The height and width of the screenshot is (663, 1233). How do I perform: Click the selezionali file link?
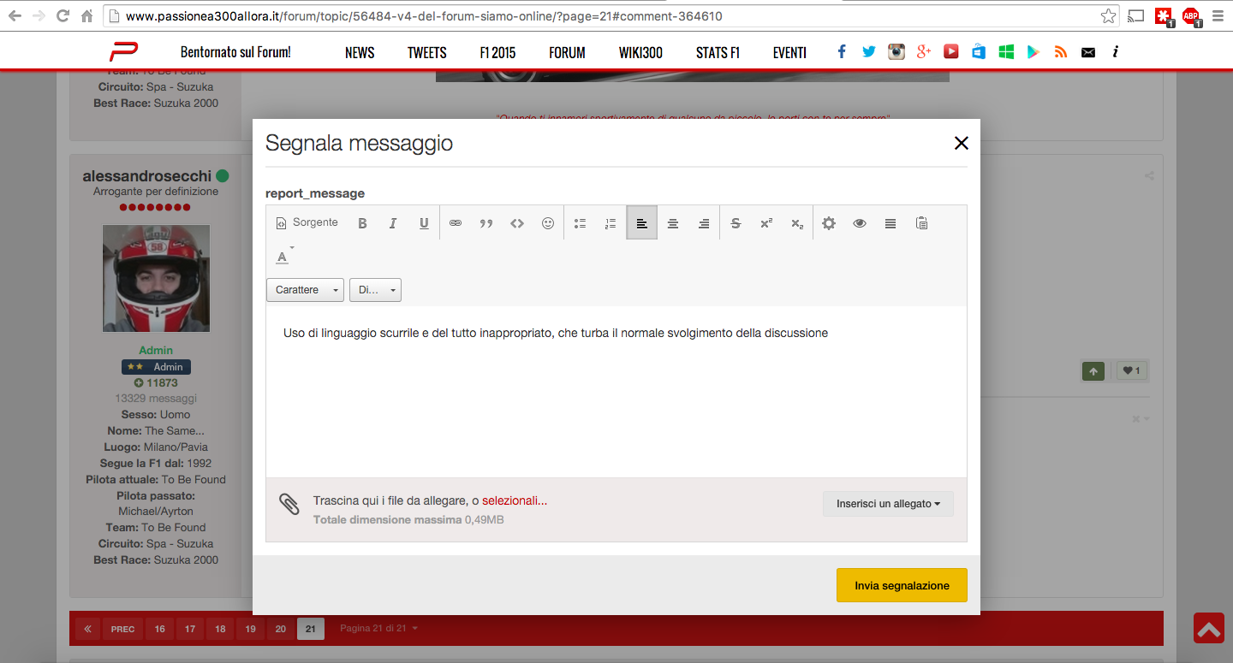click(514, 500)
